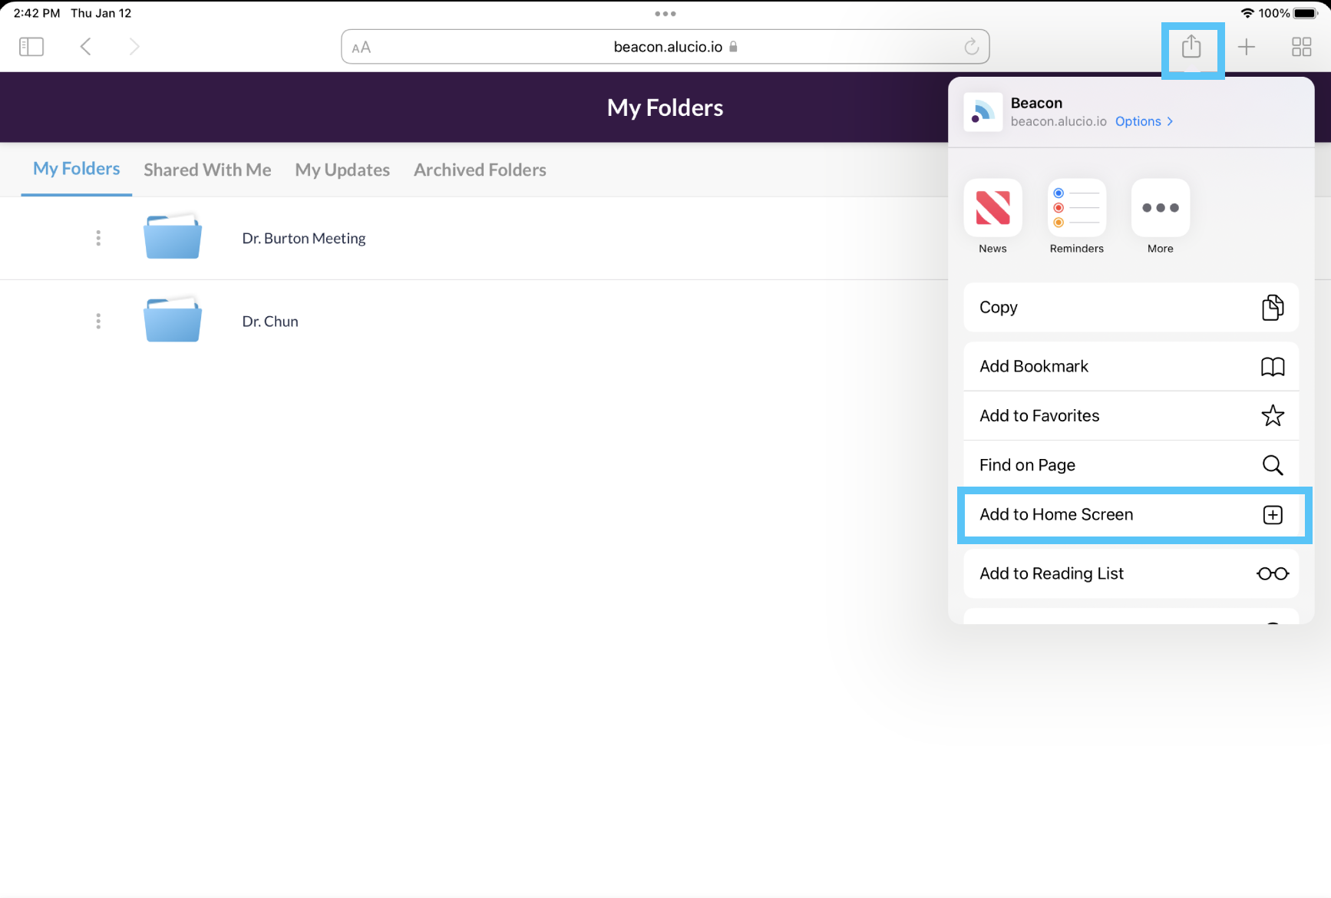The width and height of the screenshot is (1331, 898).
Task: Open a new tab with plus icon
Action: (x=1247, y=47)
